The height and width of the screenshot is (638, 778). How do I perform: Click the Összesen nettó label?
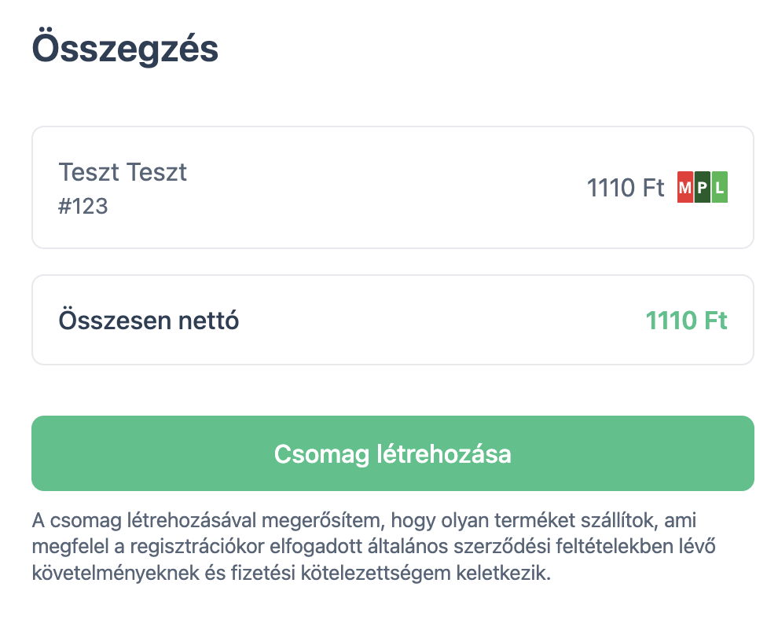(x=149, y=321)
